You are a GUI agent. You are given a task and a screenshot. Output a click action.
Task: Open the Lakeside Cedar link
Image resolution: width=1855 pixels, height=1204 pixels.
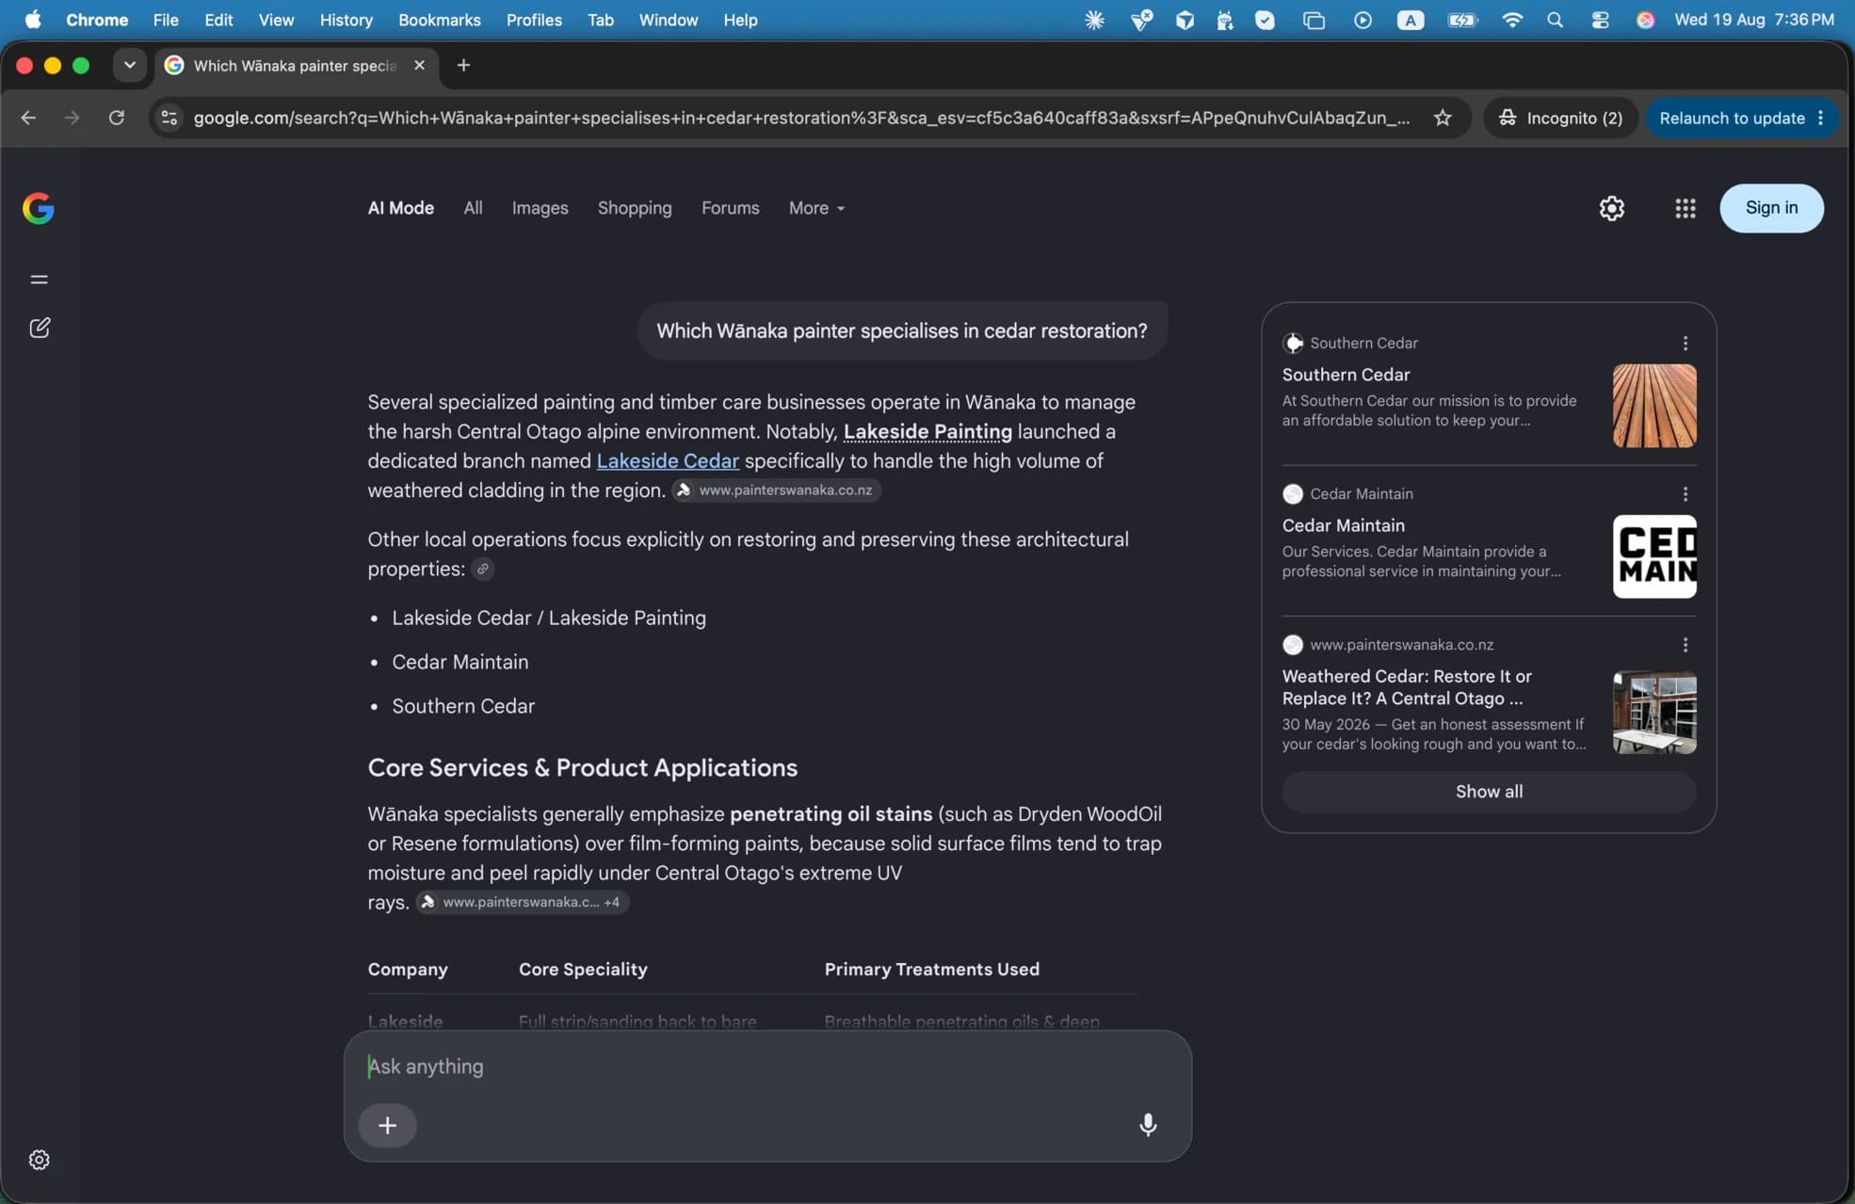[x=668, y=461]
